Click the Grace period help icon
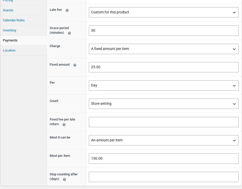The width and height of the screenshot is (242, 189). [x=69, y=33]
